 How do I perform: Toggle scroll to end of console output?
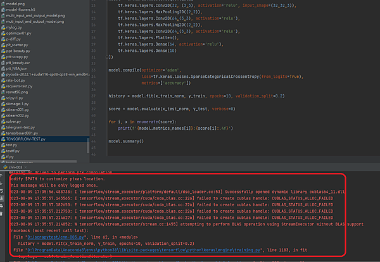pyautogui.click(x=1, y=198)
